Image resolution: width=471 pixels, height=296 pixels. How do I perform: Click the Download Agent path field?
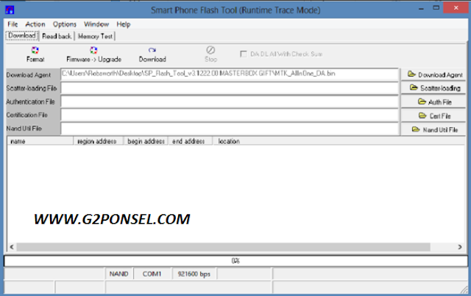pyautogui.click(x=230, y=74)
